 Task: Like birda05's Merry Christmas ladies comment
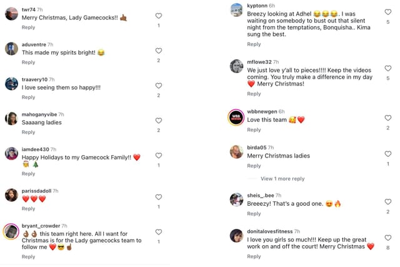click(x=387, y=153)
